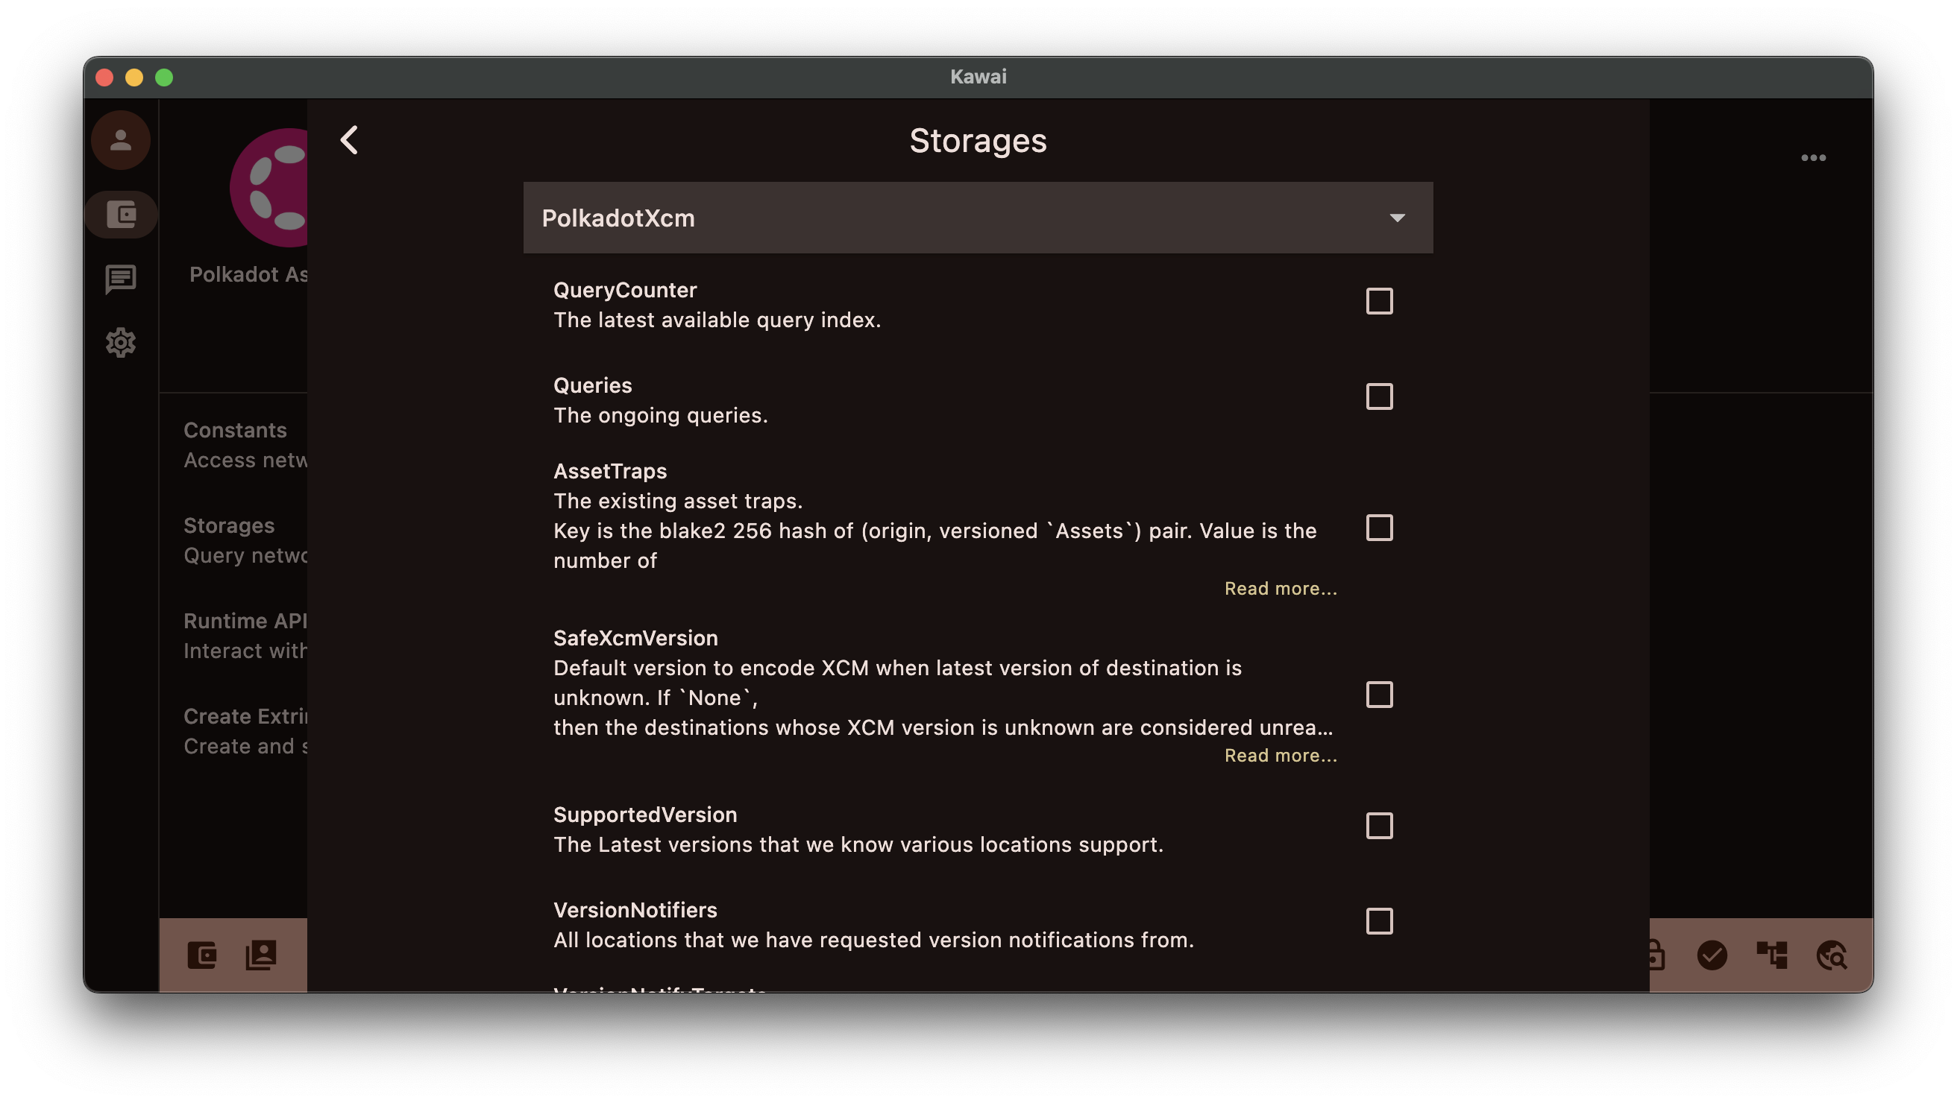Open the hierarchy tree icon in bottom bar
This screenshot has height=1103, width=1957.
click(1771, 955)
